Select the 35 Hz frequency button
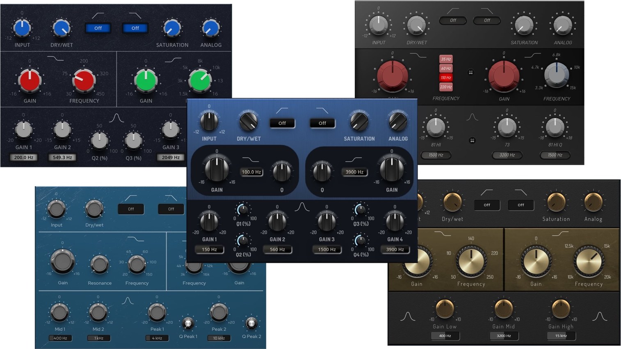This screenshot has width=621, height=349. (x=446, y=59)
